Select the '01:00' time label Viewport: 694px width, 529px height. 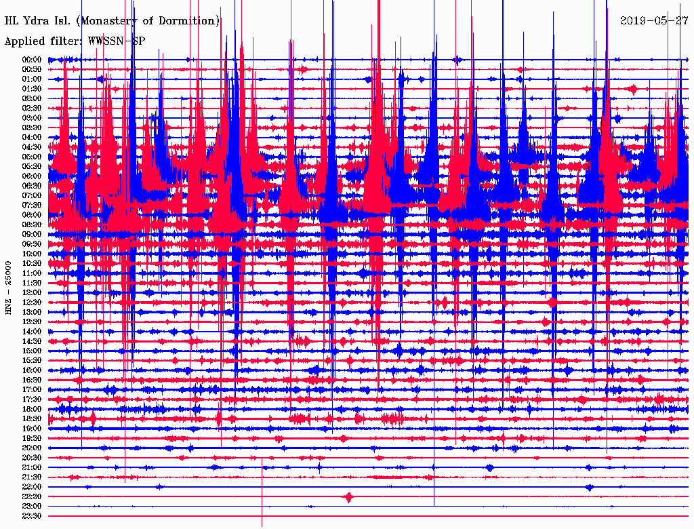coord(32,79)
